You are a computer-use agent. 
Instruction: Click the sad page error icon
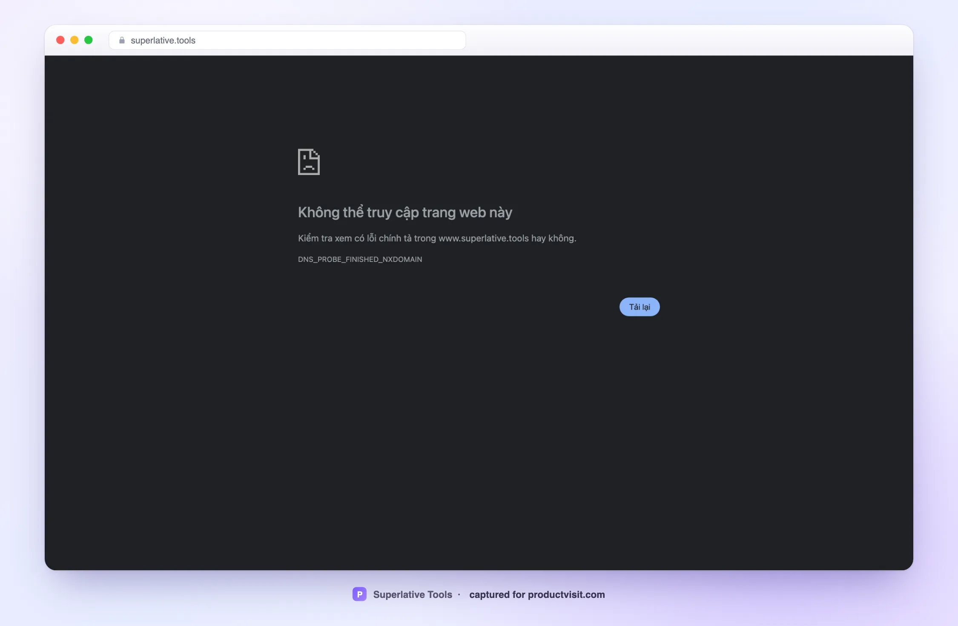pos(309,162)
